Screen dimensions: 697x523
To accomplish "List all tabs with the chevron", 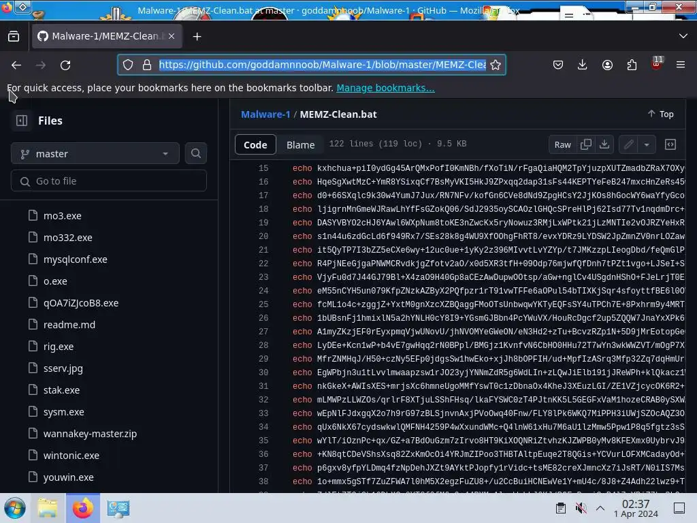I will pyautogui.click(x=683, y=36).
